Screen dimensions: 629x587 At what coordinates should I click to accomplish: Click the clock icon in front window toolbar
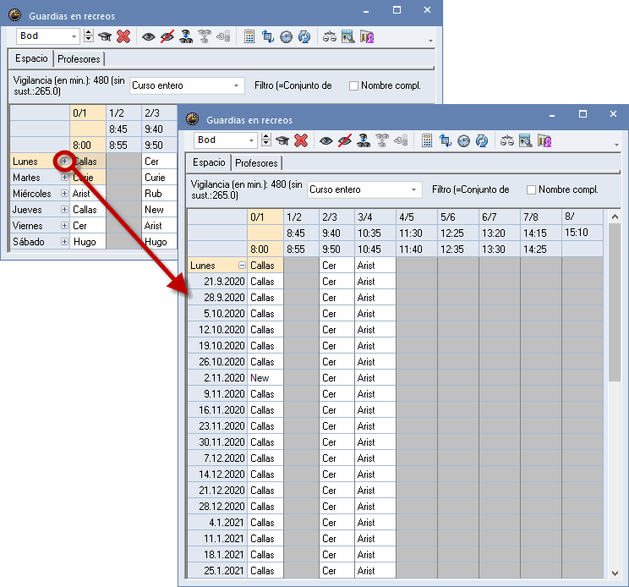click(x=464, y=141)
